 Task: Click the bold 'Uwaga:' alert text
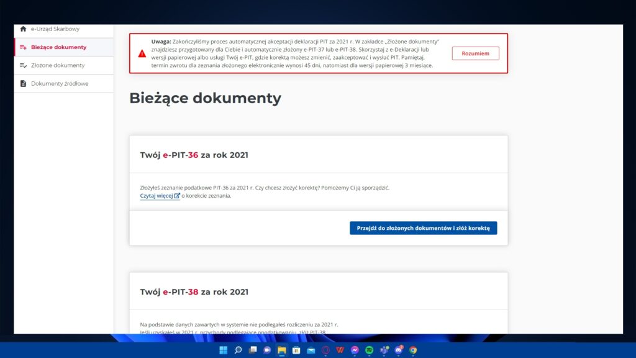coord(161,42)
